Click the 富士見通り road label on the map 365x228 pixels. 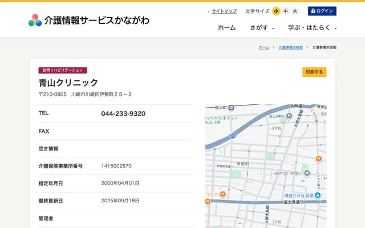coord(294,202)
